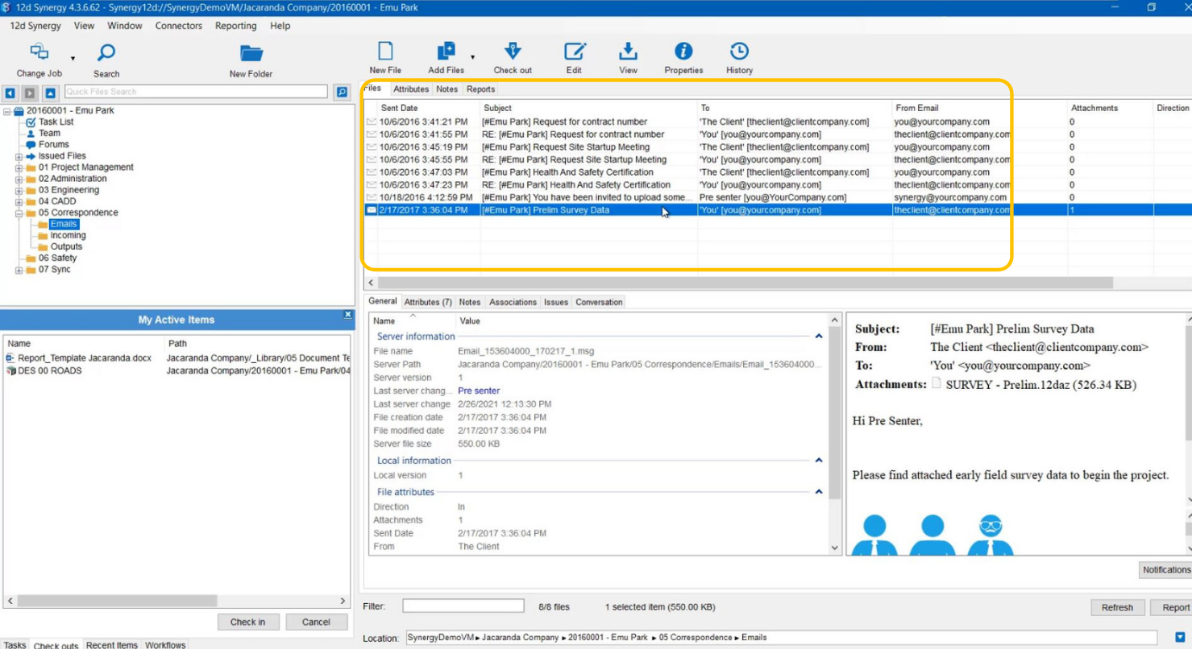Expand the 07 Sync folder
The image size is (1192, 649).
[x=19, y=270]
